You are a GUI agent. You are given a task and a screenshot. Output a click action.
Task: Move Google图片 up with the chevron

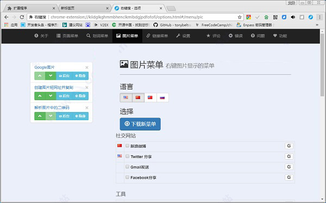point(40,76)
